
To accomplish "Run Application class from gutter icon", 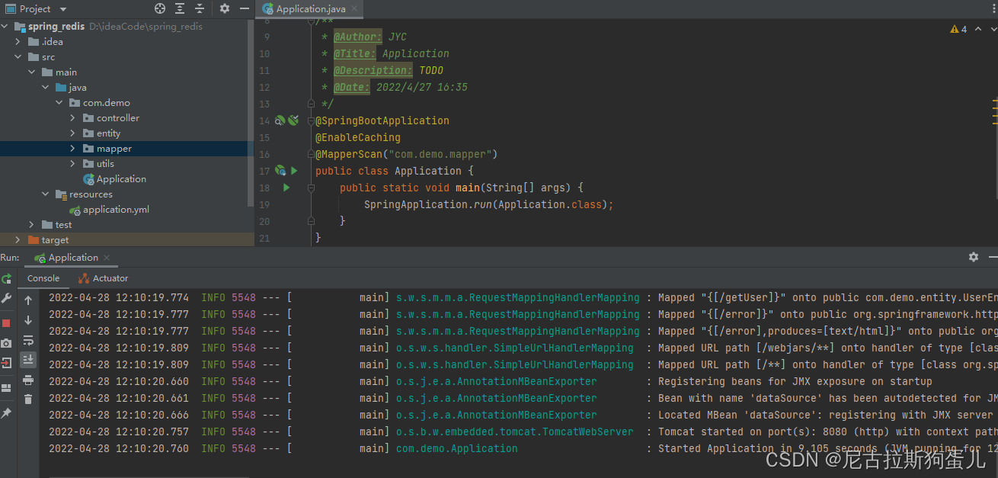I will pos(293,171).
